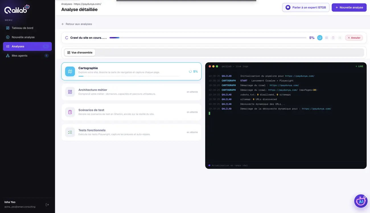The image size is (370, 213).
Task: Click the logout icon next to Isha Yeo
Action: coord(47,204)
